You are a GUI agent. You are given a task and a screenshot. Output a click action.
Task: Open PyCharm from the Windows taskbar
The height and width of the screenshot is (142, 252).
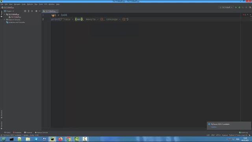(x=52, y=139)
